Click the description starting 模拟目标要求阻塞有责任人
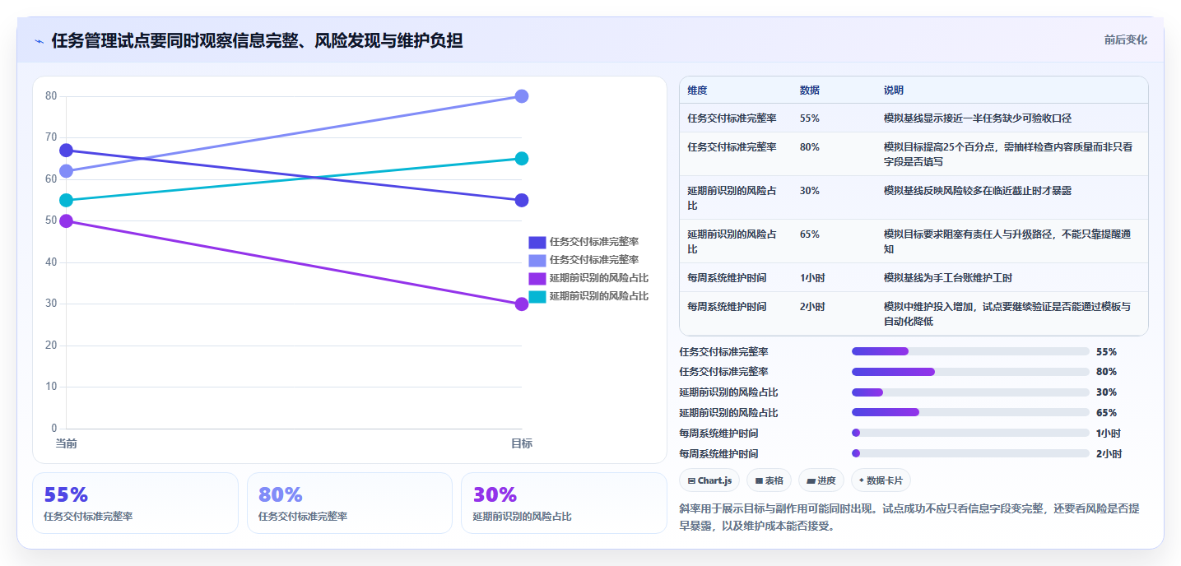 point(1008,241)
